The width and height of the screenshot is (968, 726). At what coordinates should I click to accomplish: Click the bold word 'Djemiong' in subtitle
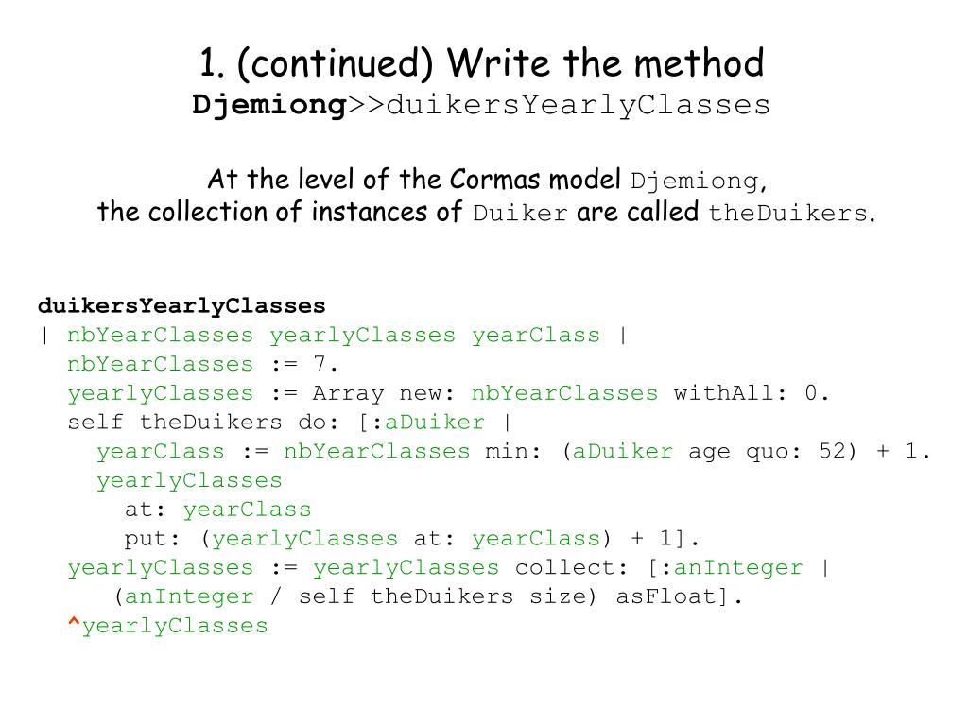pos(269,106)
